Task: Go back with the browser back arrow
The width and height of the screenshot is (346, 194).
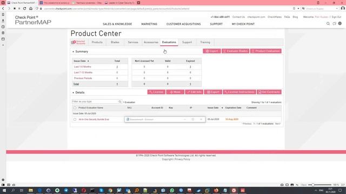Action: click(x=3, y=9)
